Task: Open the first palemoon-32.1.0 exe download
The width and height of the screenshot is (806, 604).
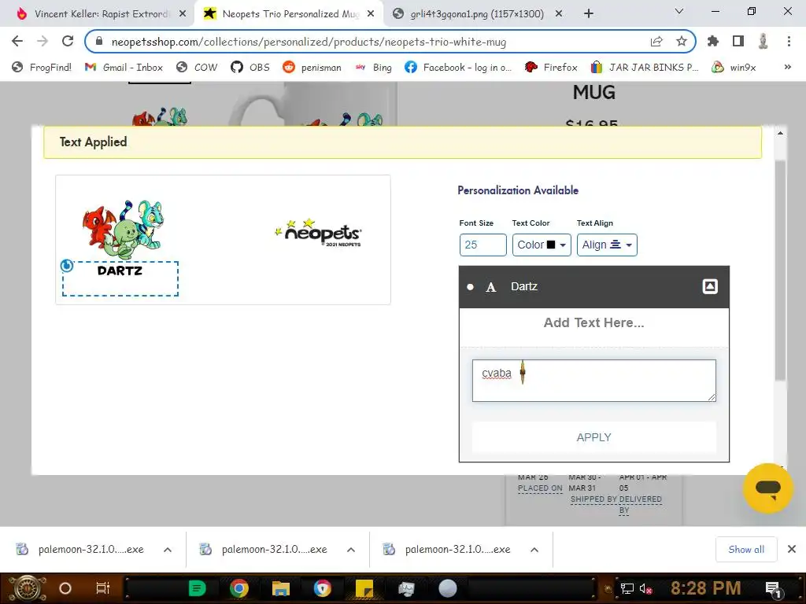Action: 80,550
